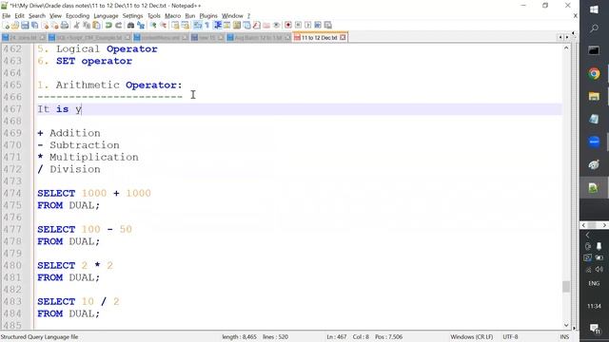Click the Copy toolbar icon
This screenshot has width=609, height=342.
tap(87, 26)
